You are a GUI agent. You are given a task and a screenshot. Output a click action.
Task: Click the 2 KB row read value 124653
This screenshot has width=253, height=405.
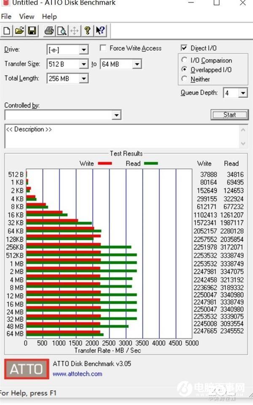[x=234, y=190]
